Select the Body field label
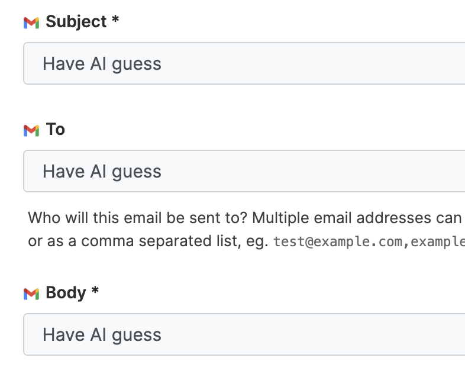Viewport: 465px width, 380px height. 66,293
